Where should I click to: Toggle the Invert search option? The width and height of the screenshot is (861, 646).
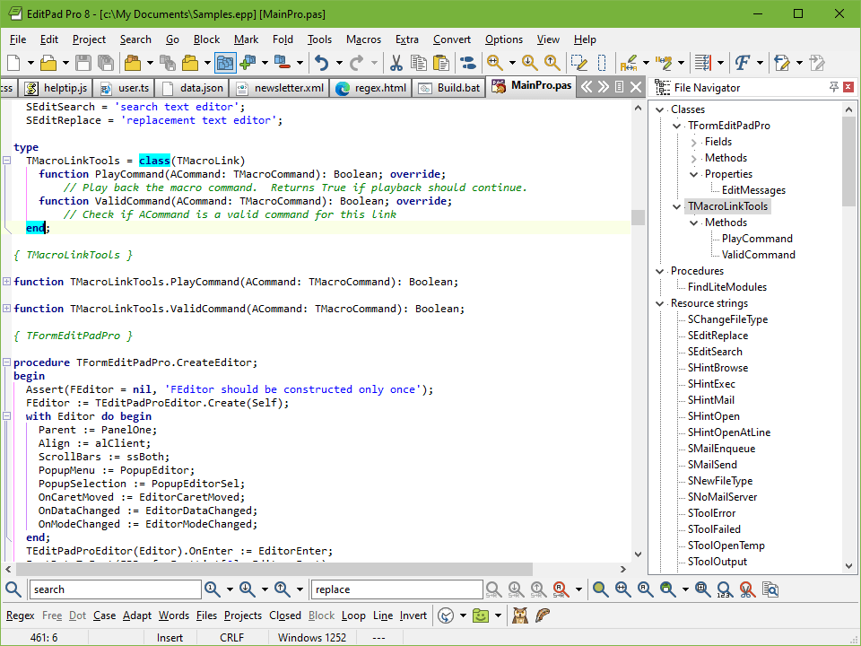[413, 615]
